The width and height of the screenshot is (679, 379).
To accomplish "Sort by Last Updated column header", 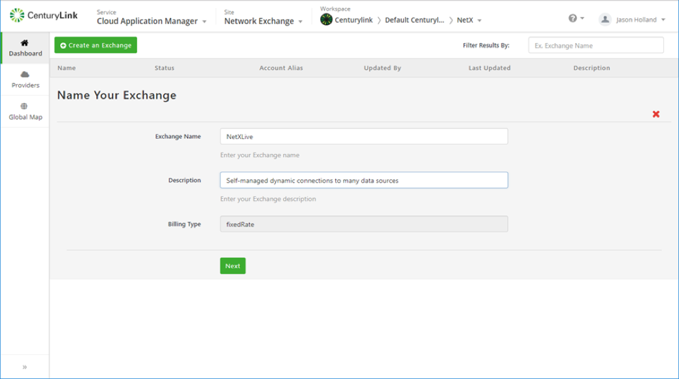I will click(x=489, y=68).
